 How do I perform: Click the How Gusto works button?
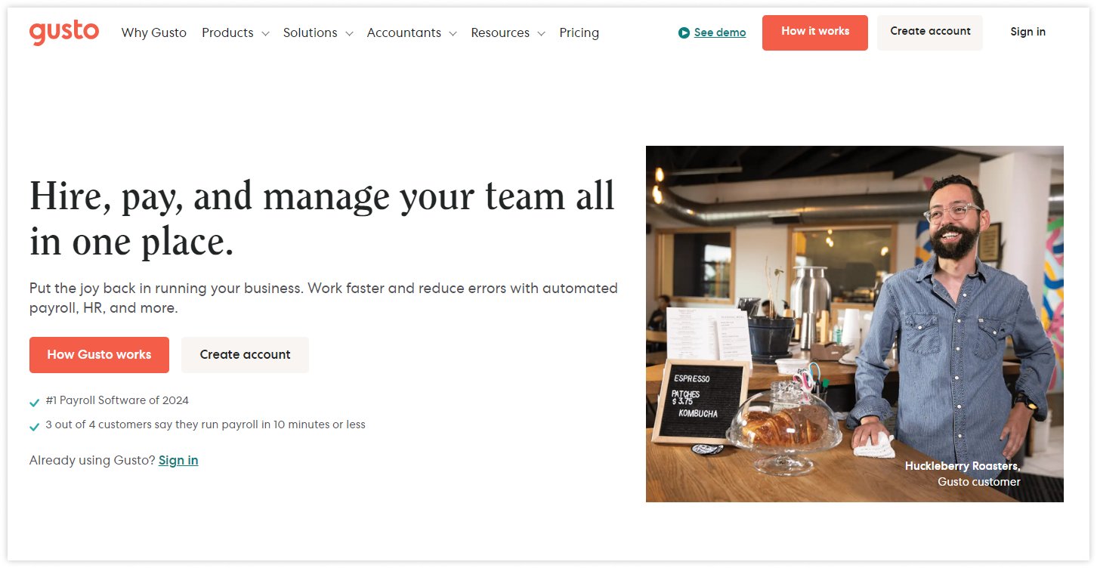99,355
